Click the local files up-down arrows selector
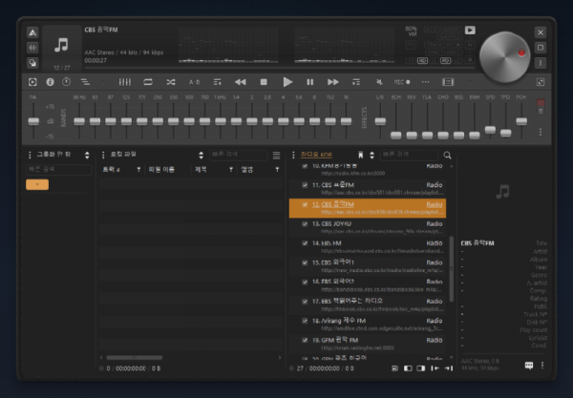Viewport: 573px width, 398px height. pyautogui.click(x=201, y=156)
